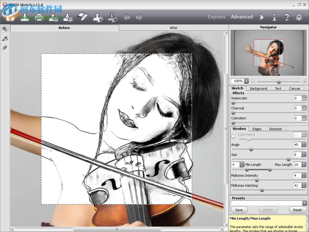
Task: Select the eraser tool in left sidebar
Action: coord(5,48)
